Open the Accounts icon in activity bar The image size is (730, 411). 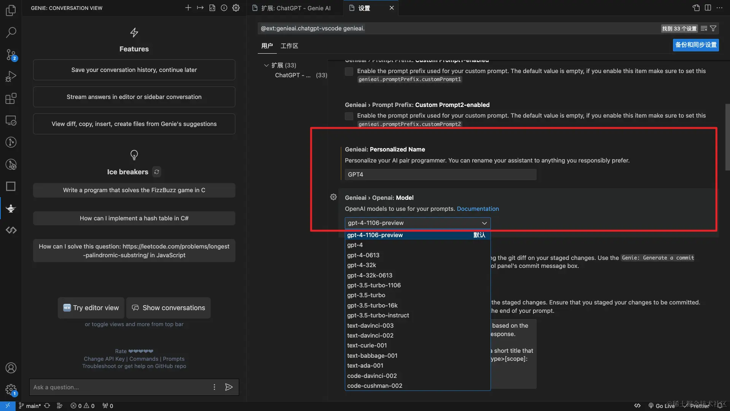click(11, 368)
